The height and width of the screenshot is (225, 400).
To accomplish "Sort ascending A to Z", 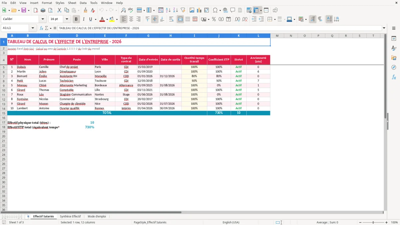I will coord(168,10).
